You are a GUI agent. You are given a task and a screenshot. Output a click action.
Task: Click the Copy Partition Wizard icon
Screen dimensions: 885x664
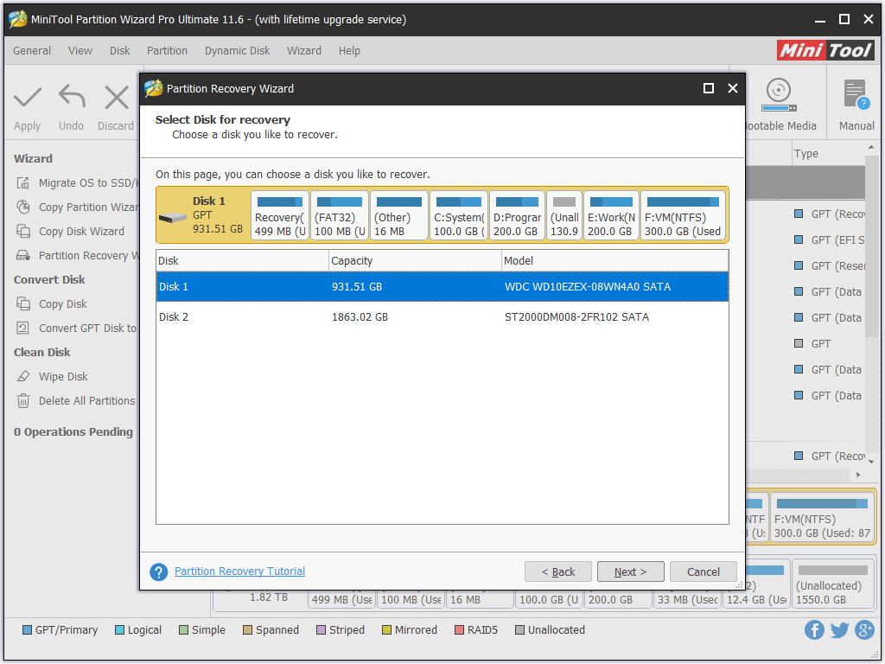(23, 207)
